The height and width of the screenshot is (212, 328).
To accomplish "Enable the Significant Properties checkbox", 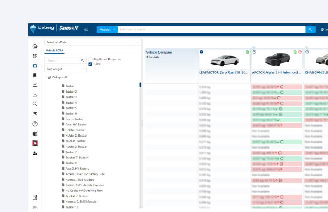I will click(x=90, y=60).
